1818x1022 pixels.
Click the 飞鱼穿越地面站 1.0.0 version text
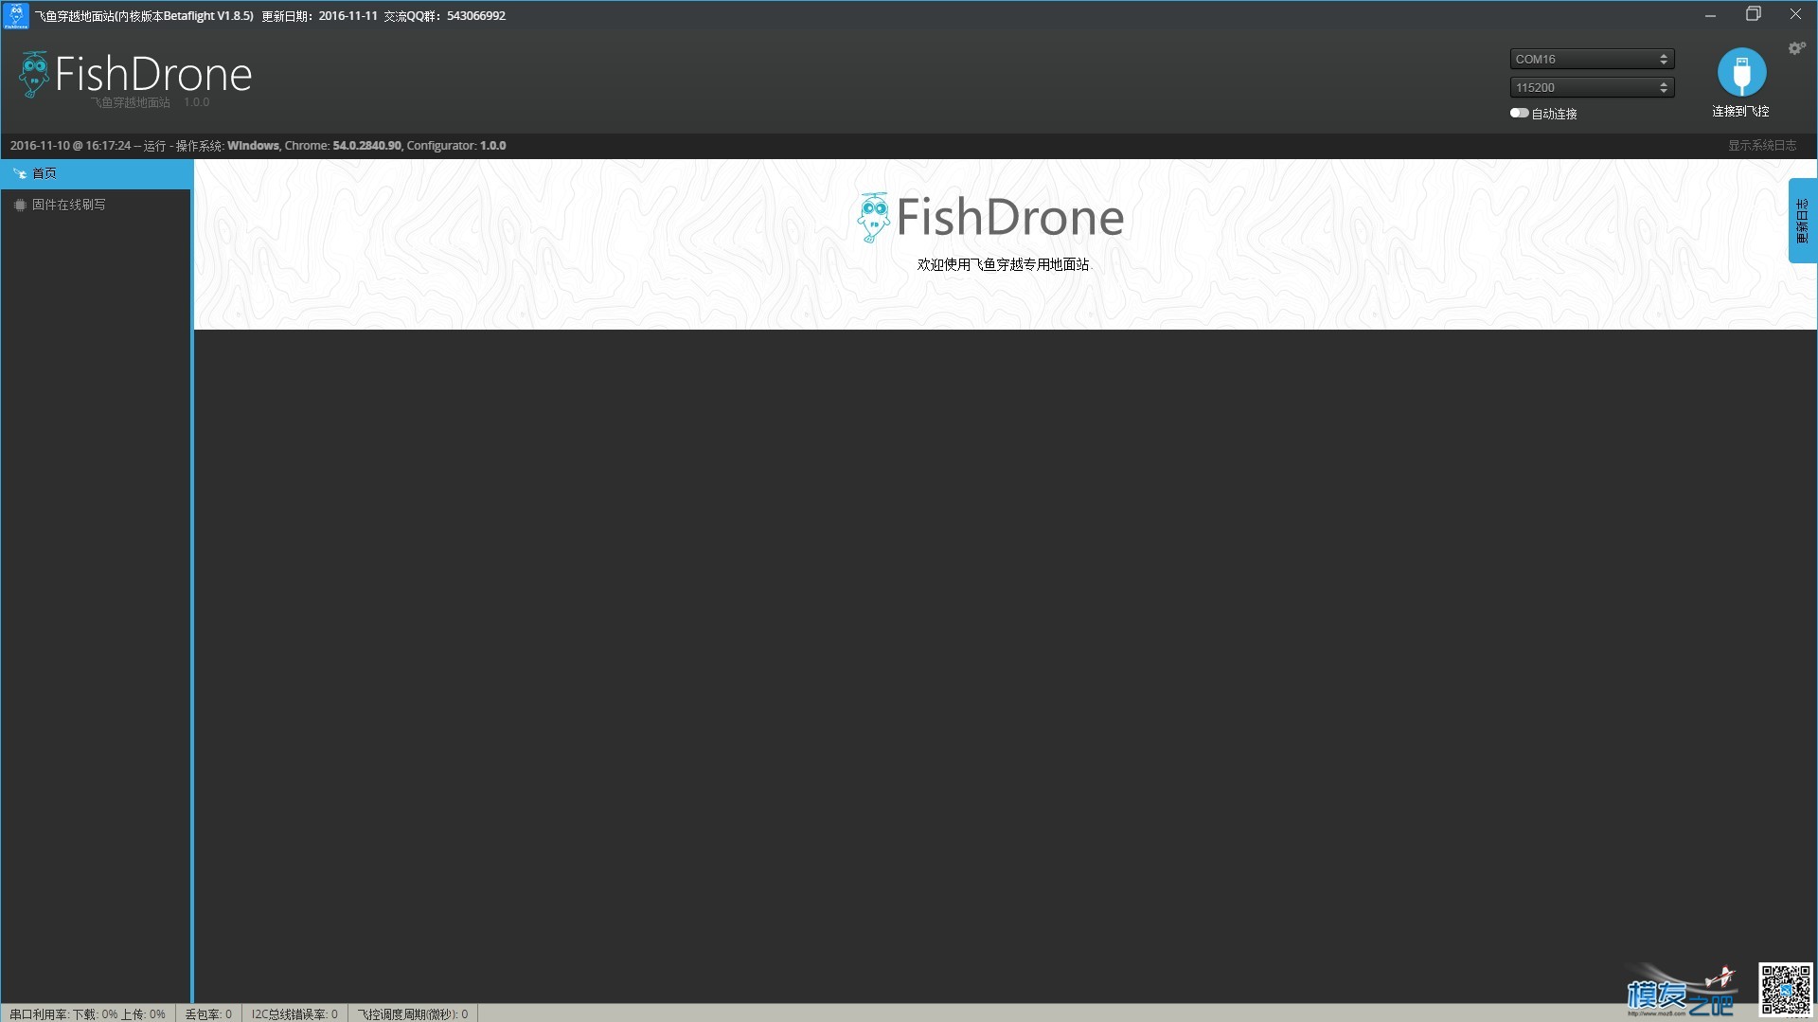pos(150,102)
